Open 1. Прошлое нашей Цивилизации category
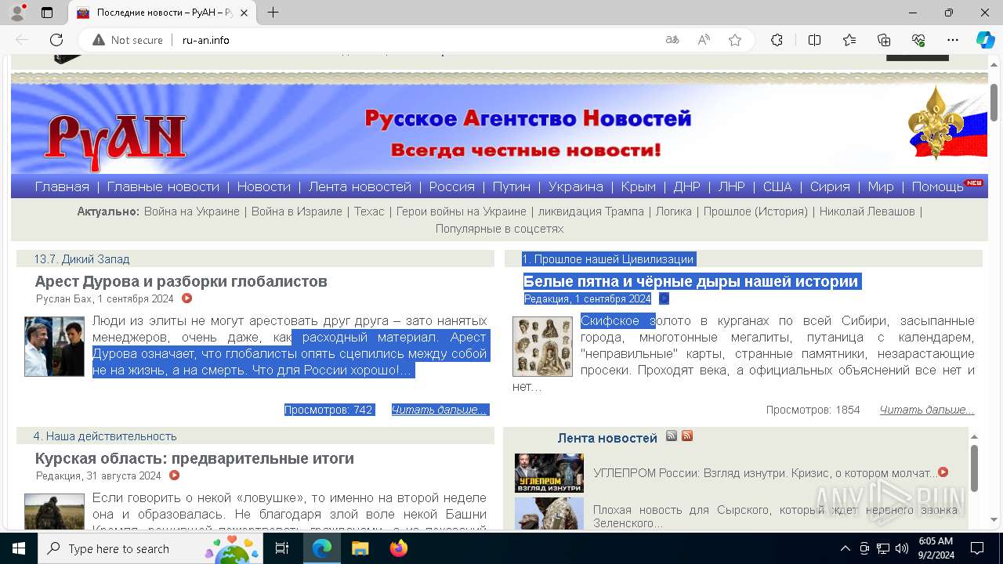This screenshot has width=1003, height=564. [x=608, y=259]
